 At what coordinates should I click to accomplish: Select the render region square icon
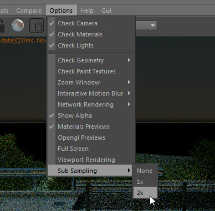37,25
